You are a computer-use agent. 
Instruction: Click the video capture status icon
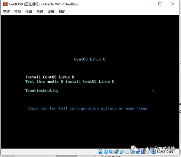click(x=138, y=151)
